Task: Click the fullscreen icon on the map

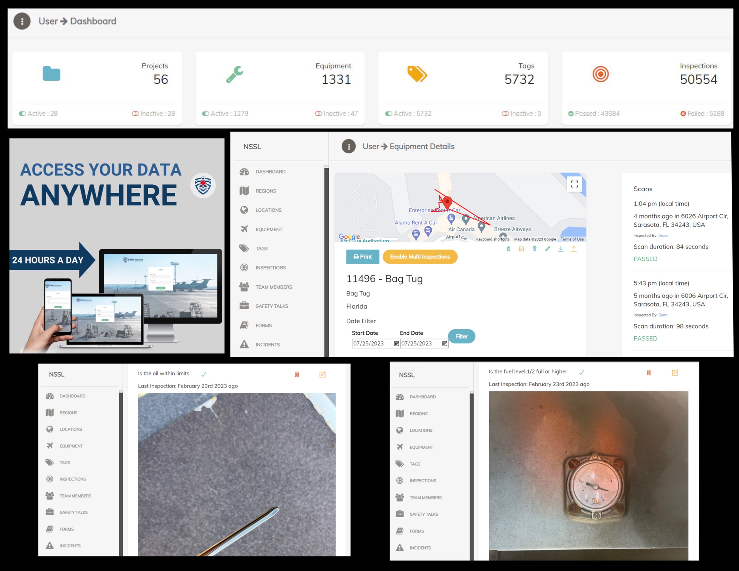Action: tap(575, 184)
